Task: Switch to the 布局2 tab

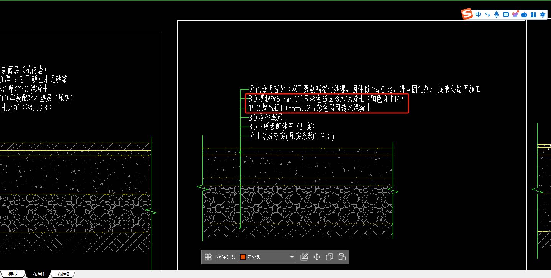Action: (x=63, y=274)
